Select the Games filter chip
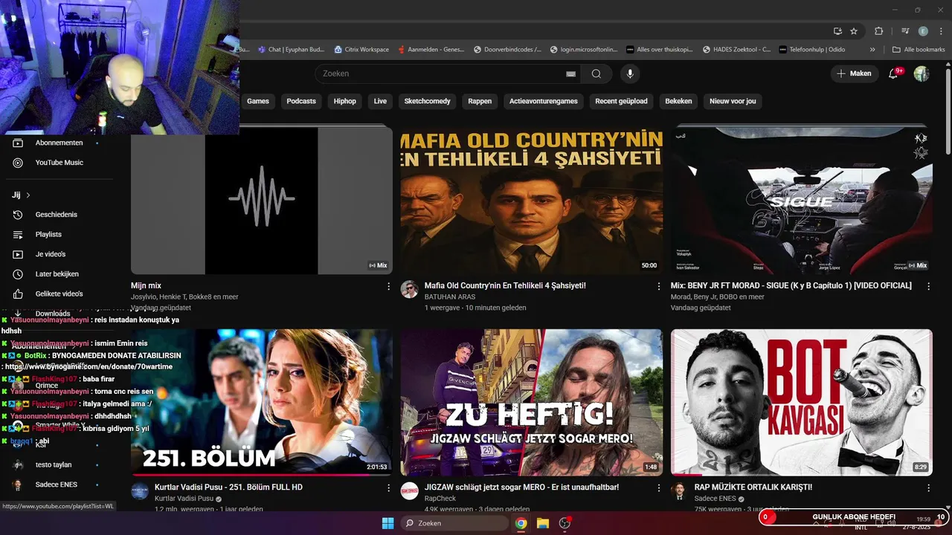 click(258, 101)
